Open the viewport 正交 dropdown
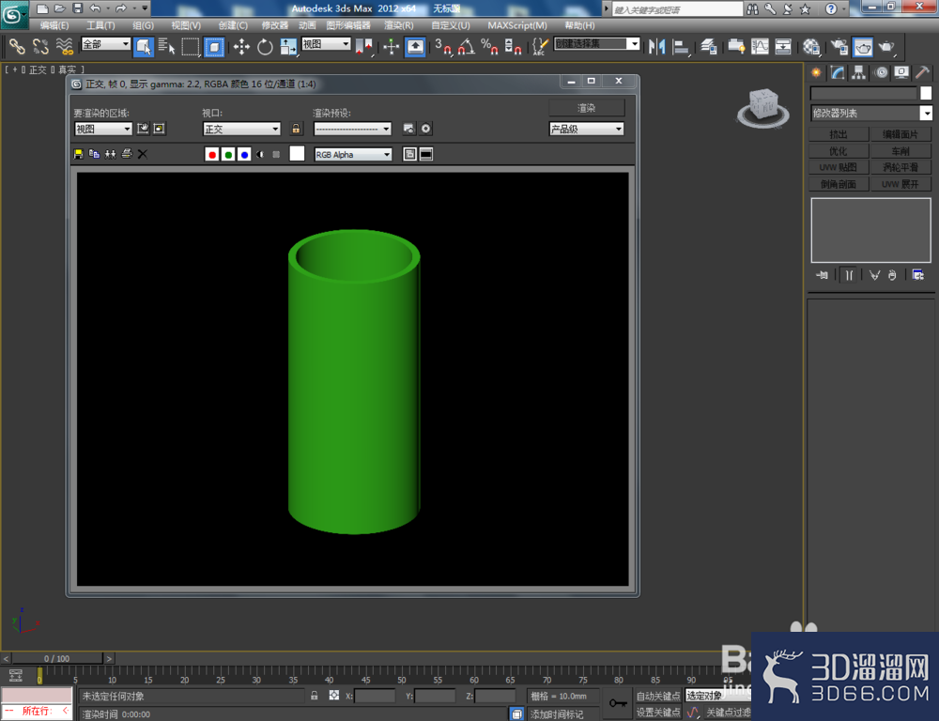 pos(242,129)
